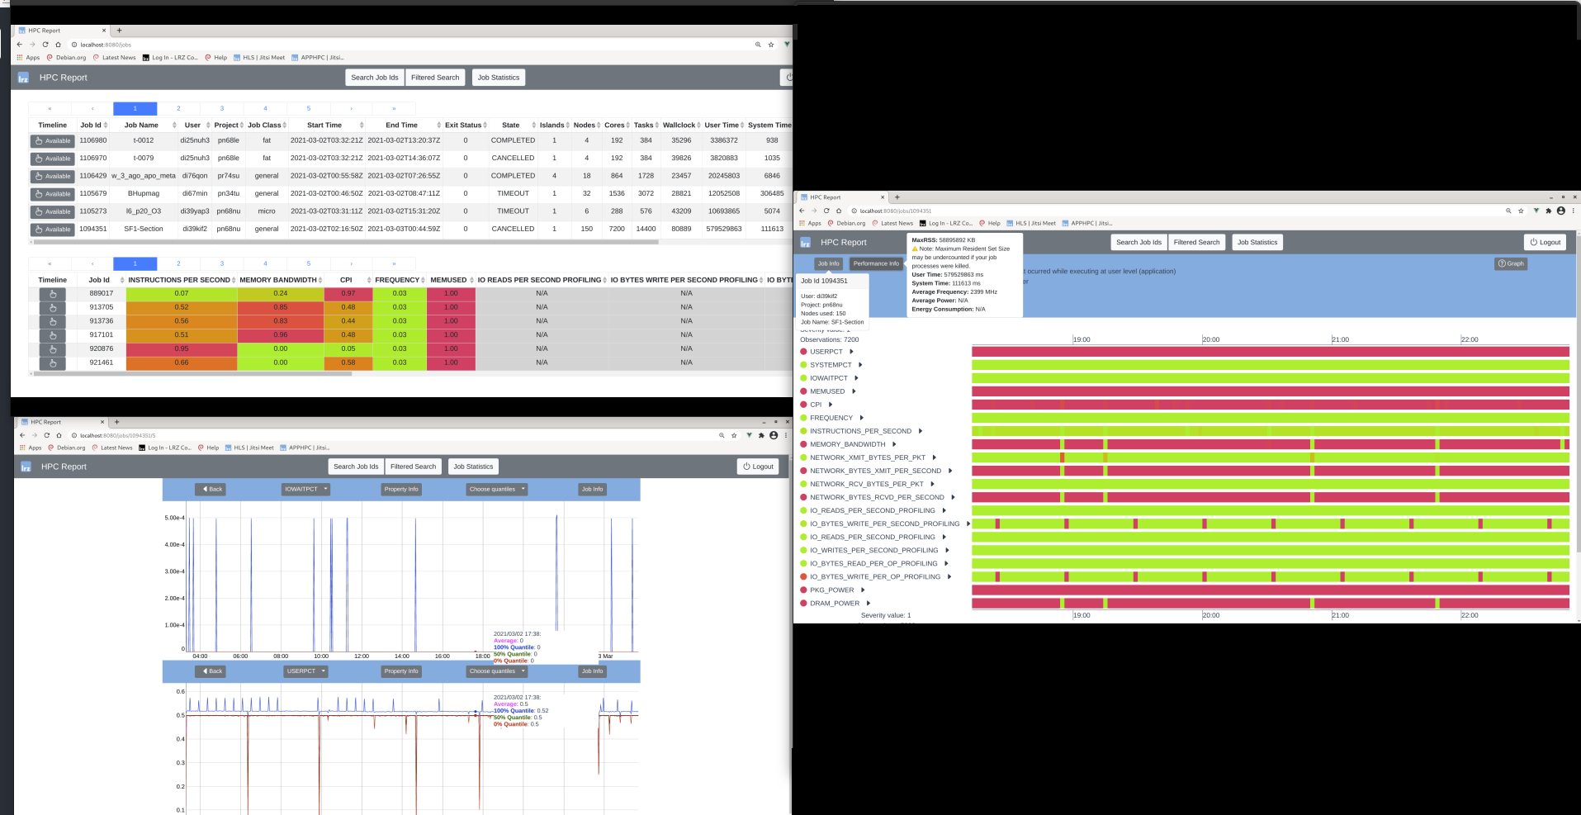Screen dimensions: 1581x815
Task: Sort by the MEMORY BANDWIDTH column arrows
Action: coord(320,280)
